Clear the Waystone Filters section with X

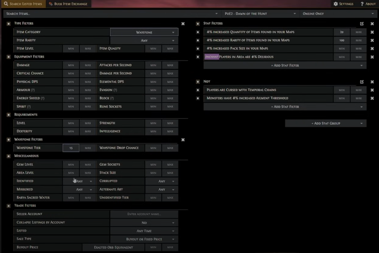click(x=183, y=140)
